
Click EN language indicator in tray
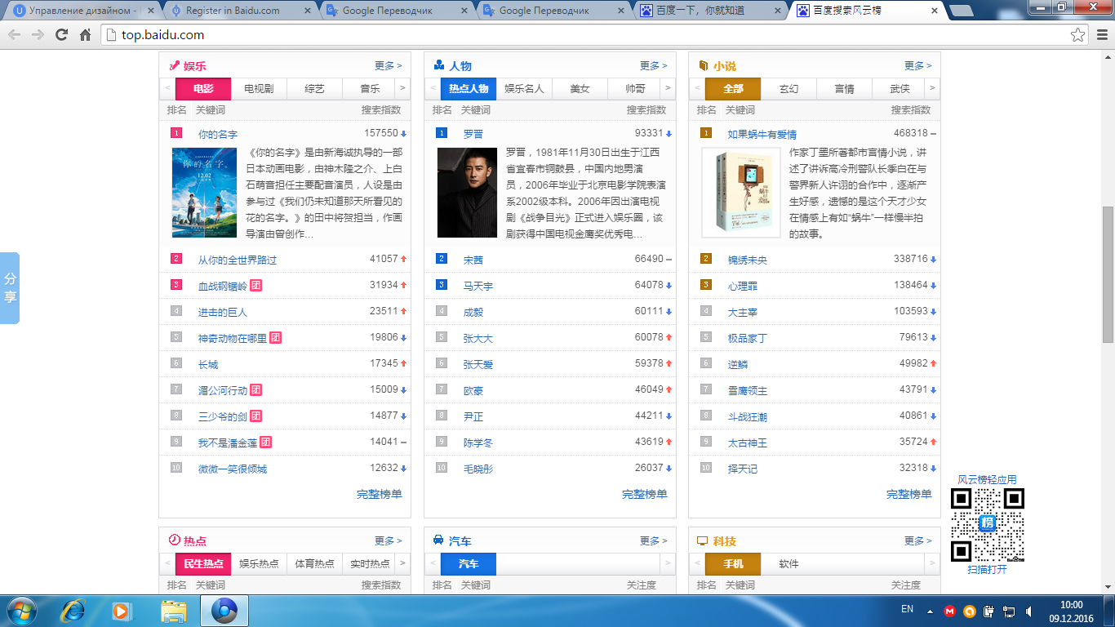tap(907, 609)
